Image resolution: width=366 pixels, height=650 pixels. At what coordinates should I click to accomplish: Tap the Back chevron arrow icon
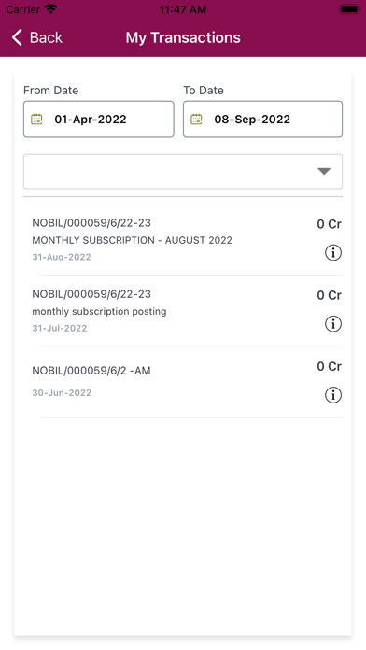point(17,37)
